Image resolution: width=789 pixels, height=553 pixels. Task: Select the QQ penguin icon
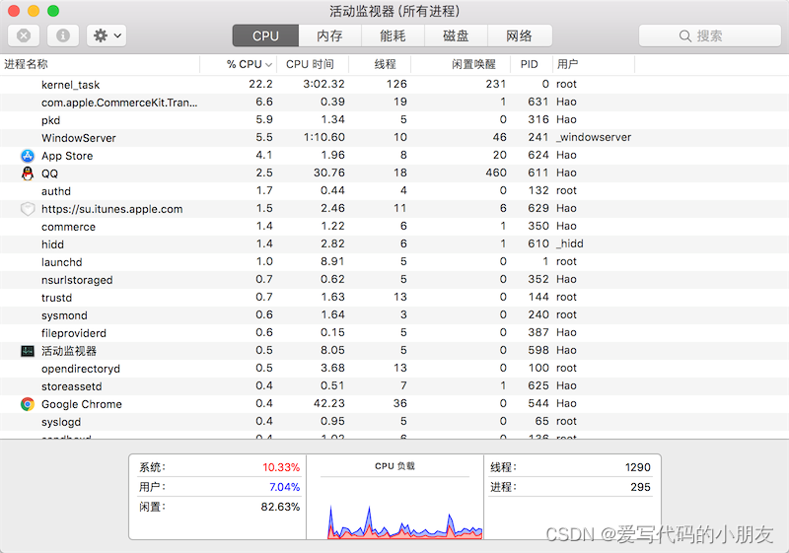point(28,173)
